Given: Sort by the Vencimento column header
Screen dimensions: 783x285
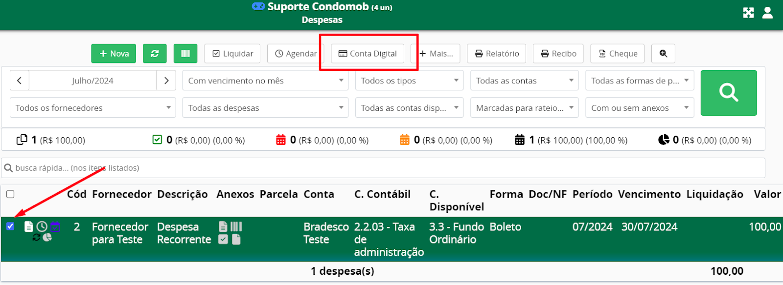Looking at the screenshot, I should (x=649, y=194).
